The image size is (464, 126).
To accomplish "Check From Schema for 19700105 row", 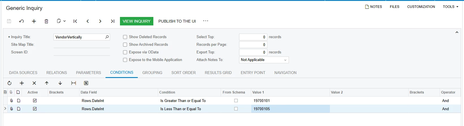I will click(x=236, y=109).
